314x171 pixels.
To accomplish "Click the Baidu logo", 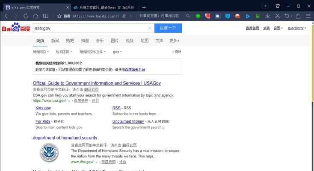I will click(x=16, y=27).
